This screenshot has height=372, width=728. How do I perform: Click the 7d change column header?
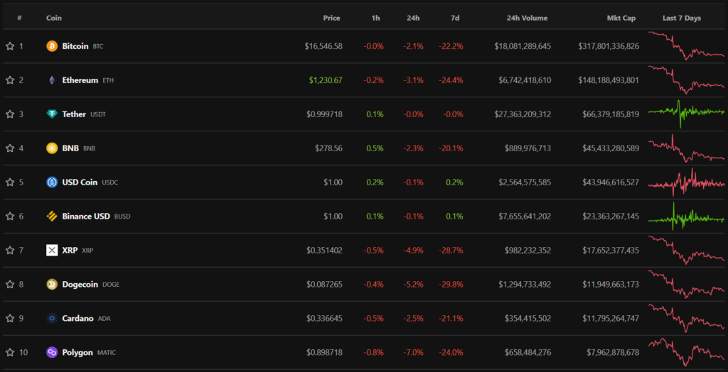(x=455, y=18)
